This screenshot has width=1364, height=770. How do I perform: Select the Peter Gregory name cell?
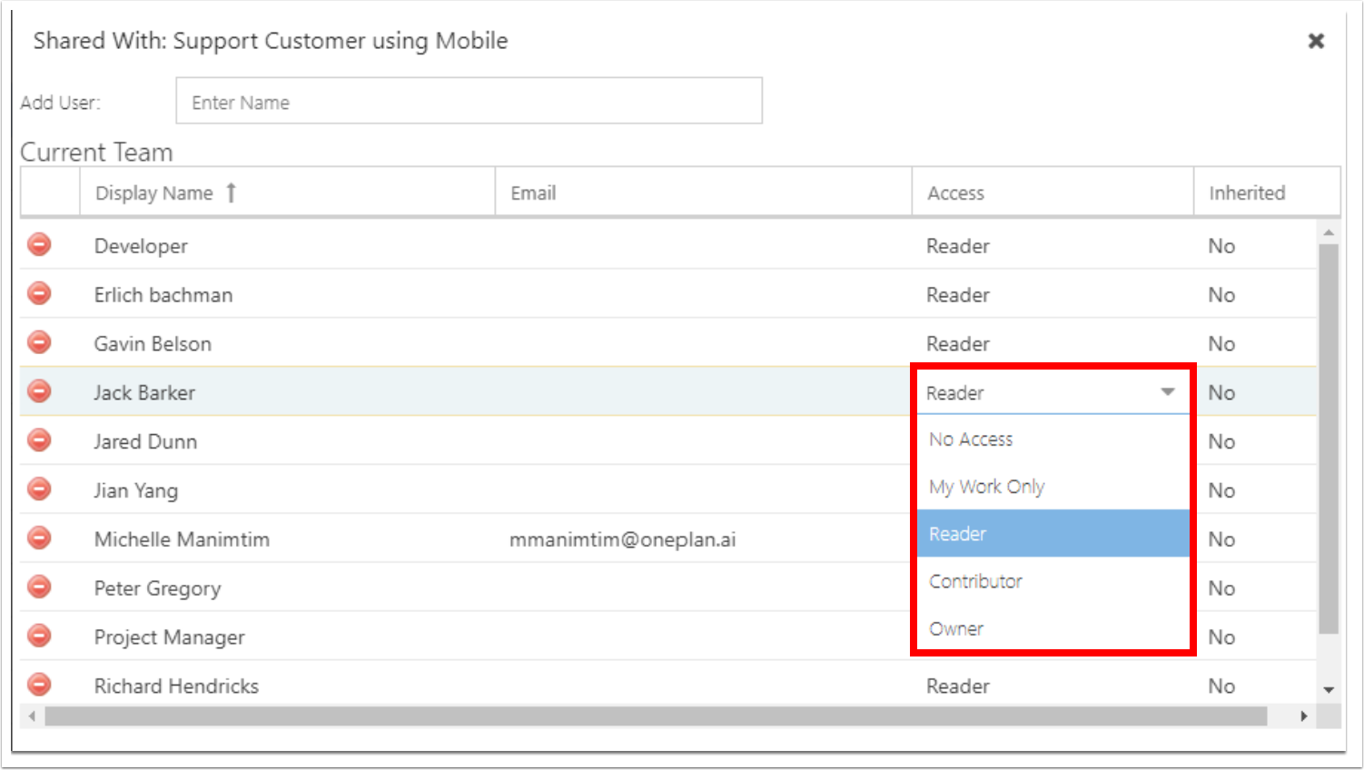[x=287, y=588]
